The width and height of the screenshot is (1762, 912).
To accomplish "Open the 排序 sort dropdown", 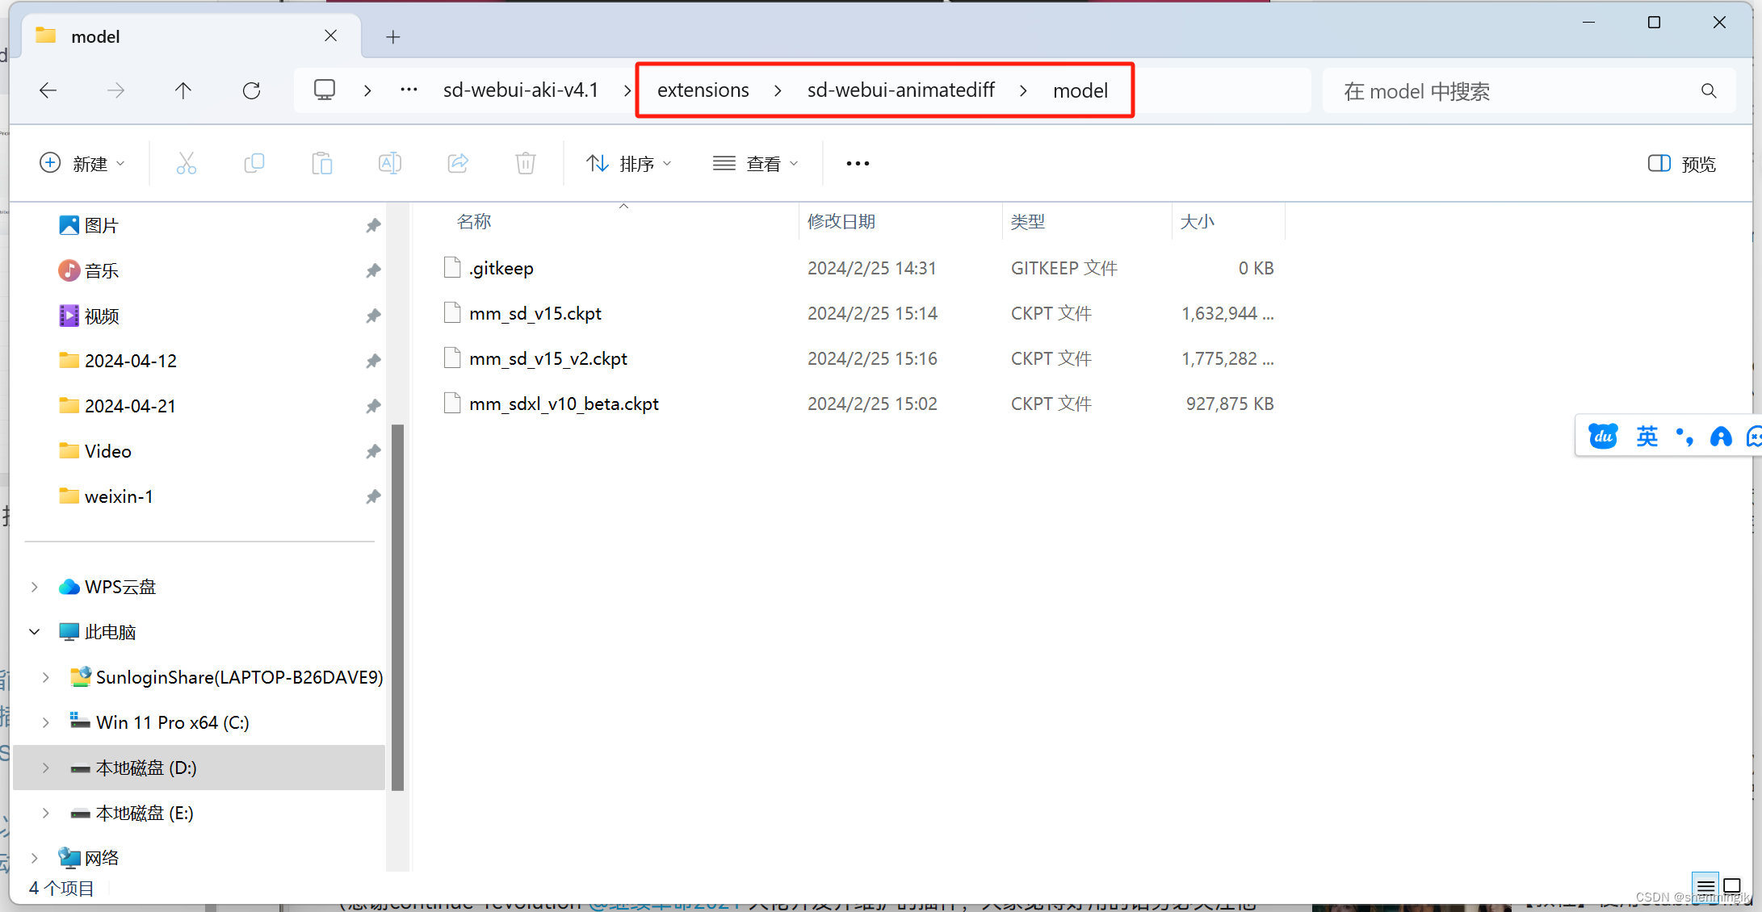I will (x=629, y=164).
